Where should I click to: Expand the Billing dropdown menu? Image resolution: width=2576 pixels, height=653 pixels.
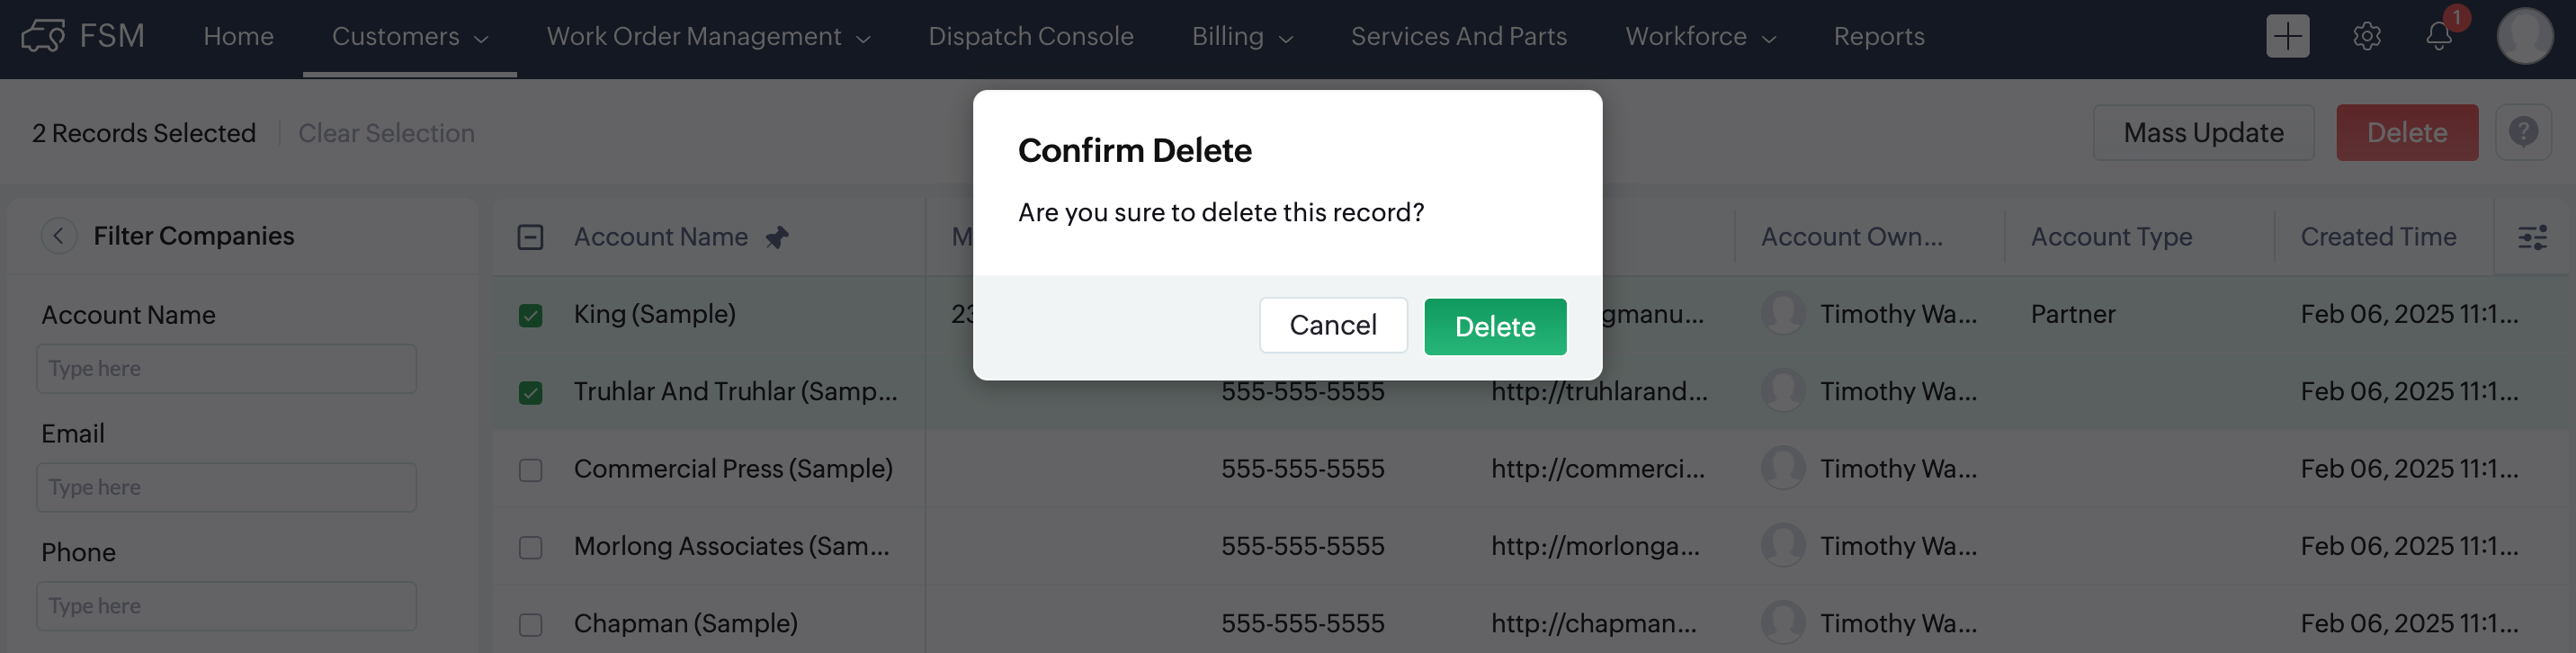(1242, 36)
